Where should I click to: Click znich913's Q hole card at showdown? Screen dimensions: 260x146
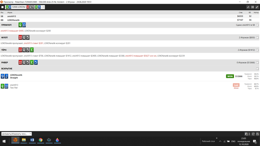click(3, 86)
